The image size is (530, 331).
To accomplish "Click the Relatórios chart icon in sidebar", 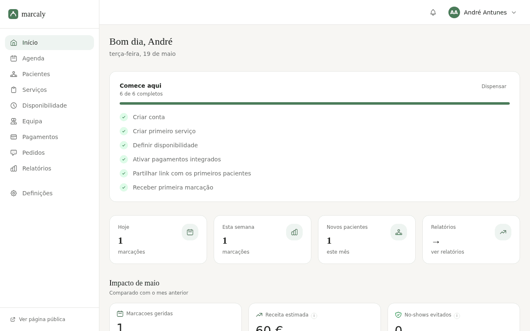I will pos(14,168).
